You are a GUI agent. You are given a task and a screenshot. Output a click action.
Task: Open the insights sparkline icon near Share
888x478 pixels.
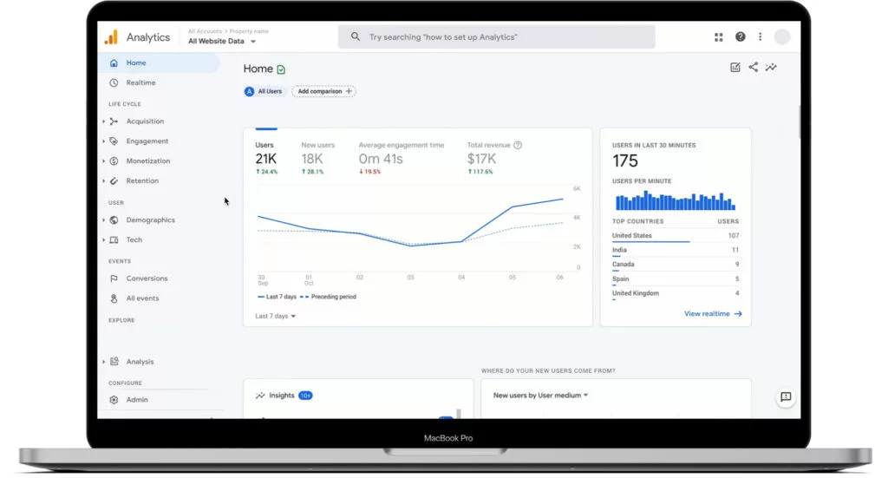[771, 68]
